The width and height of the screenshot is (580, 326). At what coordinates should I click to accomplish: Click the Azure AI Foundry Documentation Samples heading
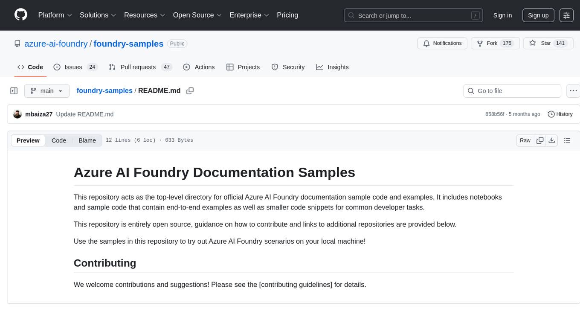(x=215, y=172)
